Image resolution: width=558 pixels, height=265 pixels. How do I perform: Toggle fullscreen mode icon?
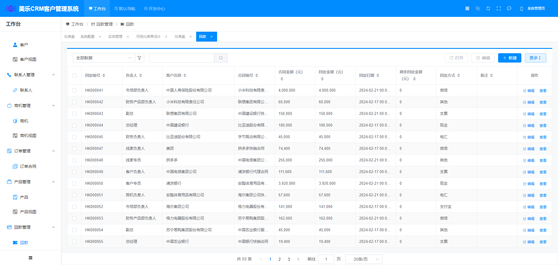pos(499,8)
